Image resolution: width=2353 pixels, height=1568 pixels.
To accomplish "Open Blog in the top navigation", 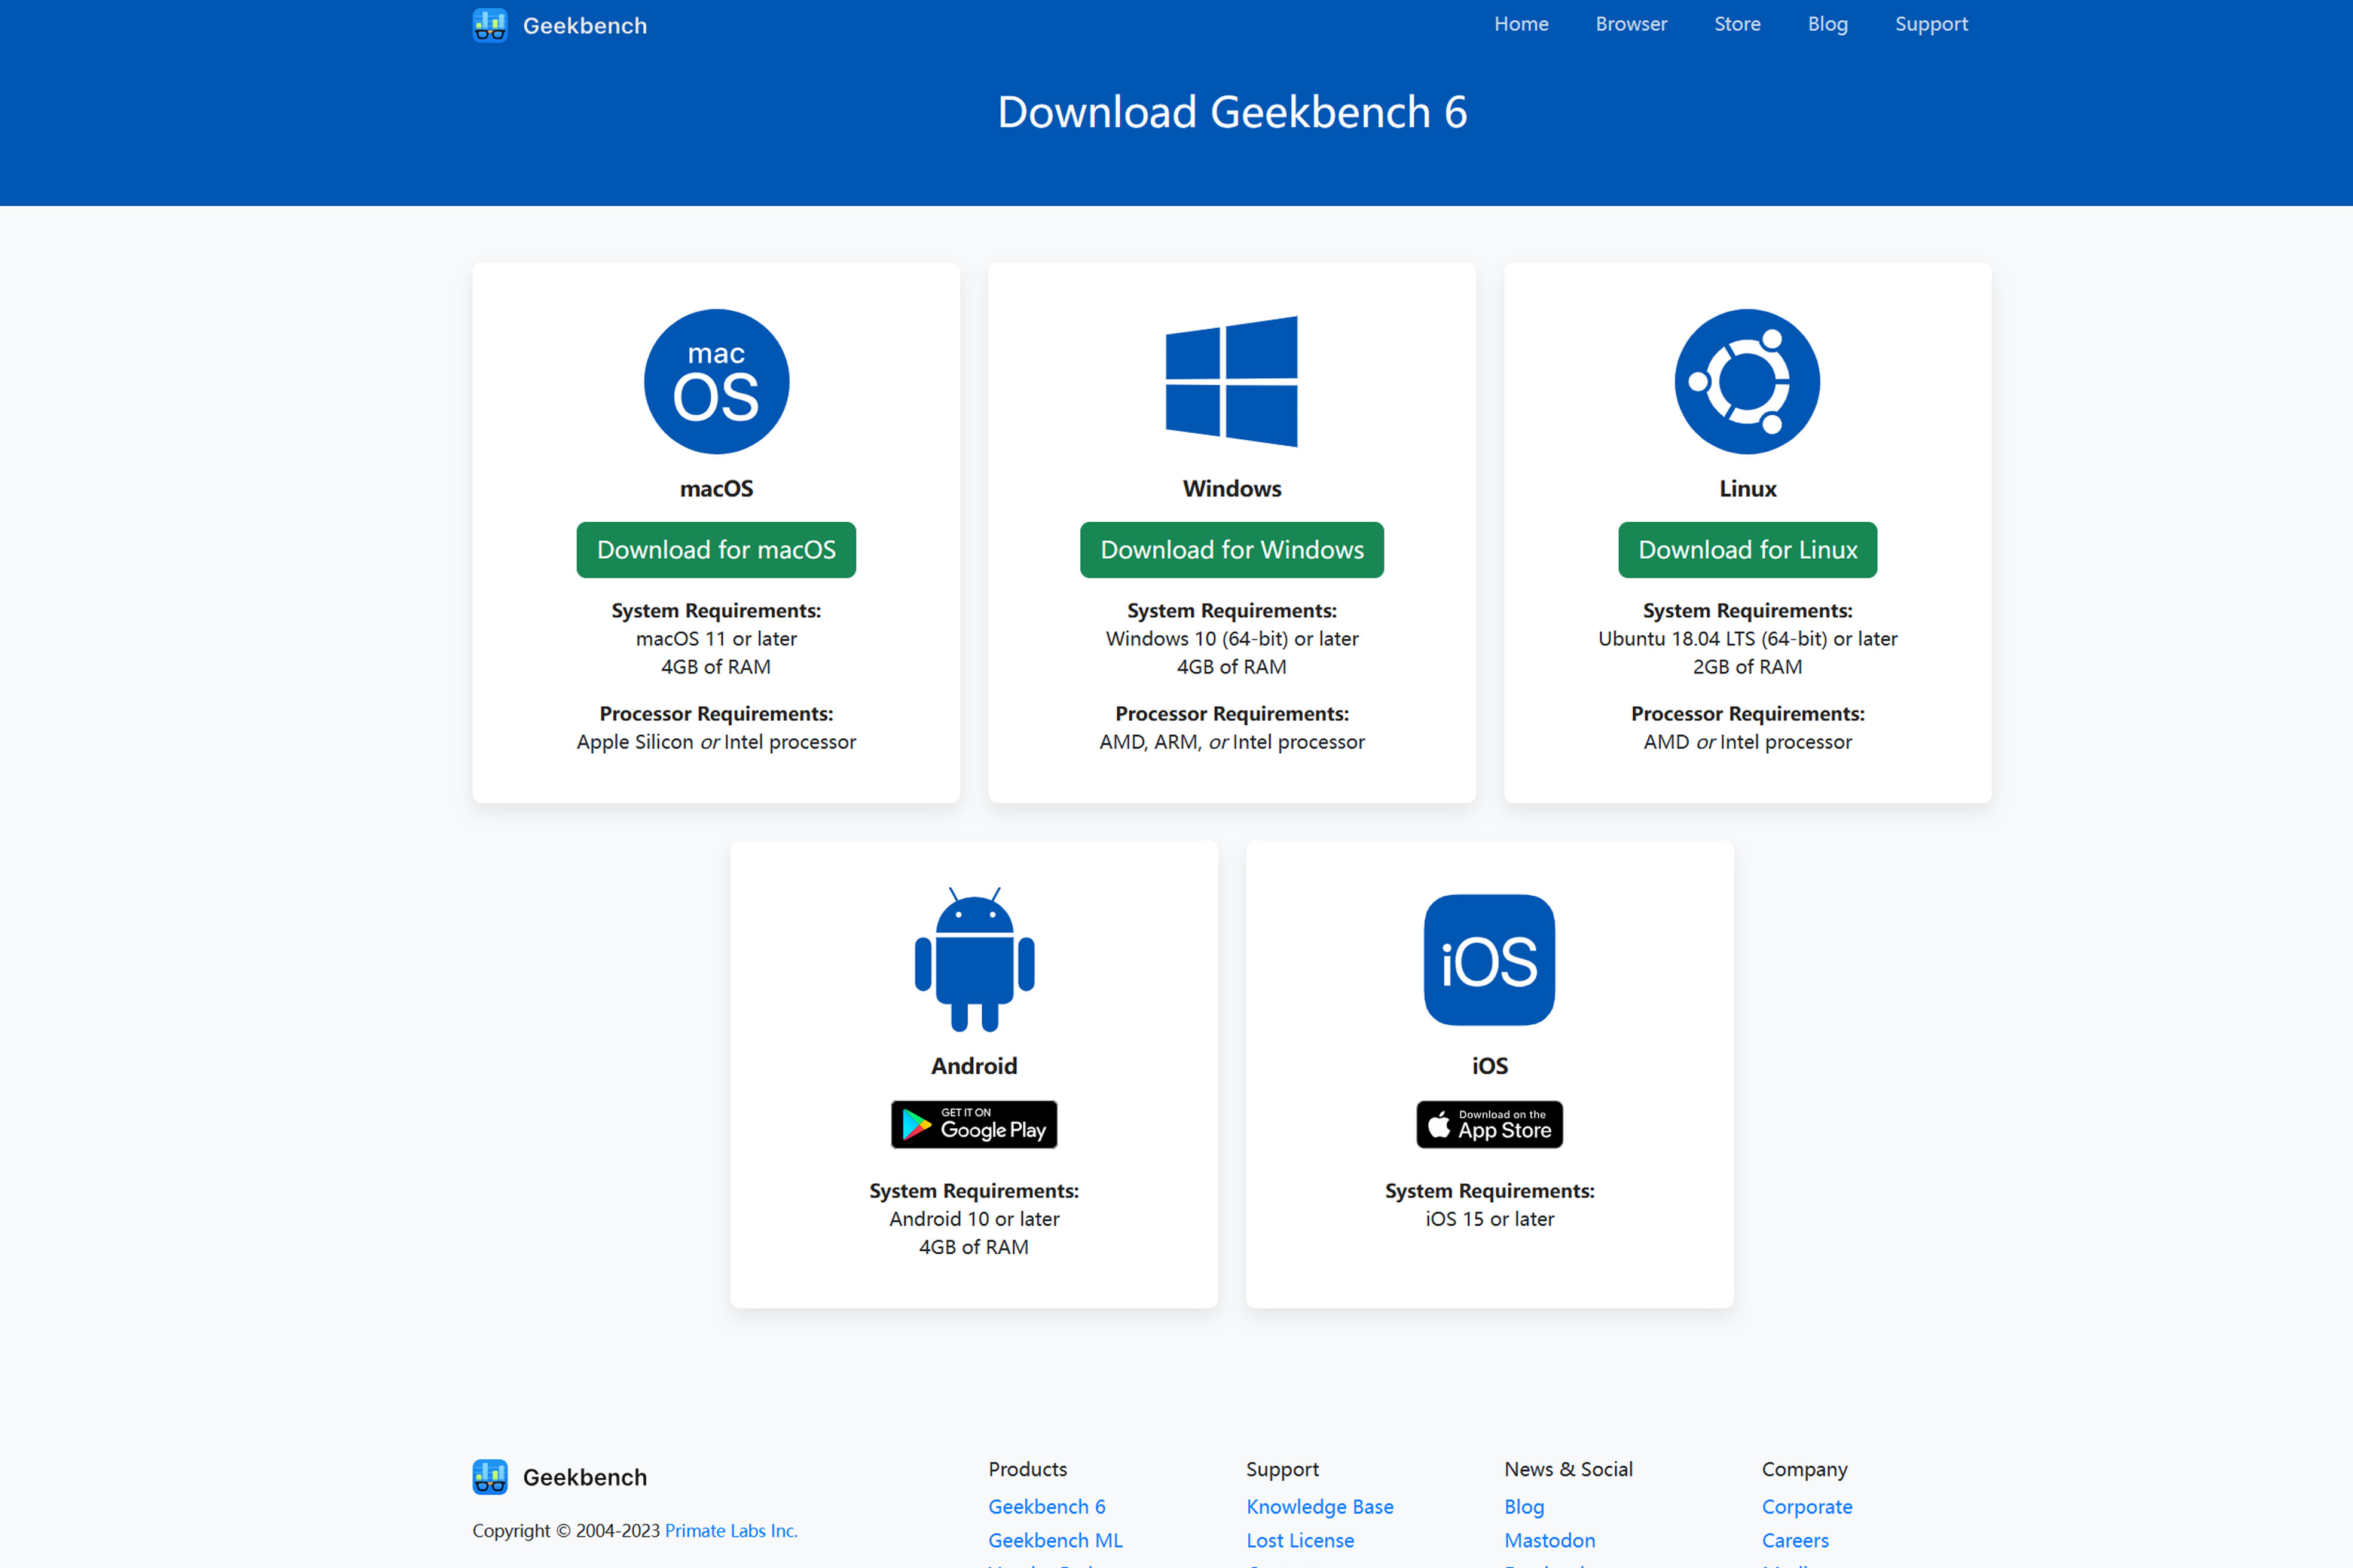I will click(x=1828, y=24).
